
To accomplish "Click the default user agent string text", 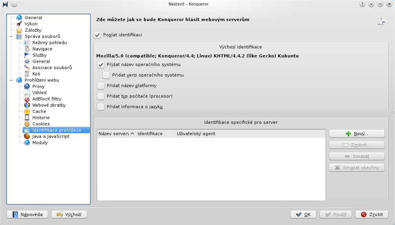I will pyautogui.click(x=197, y=56).
